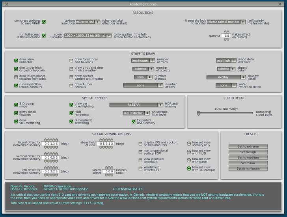Select forward view with 3D cockpit
Viewport: 287px width, 217px height.
[189, 168]
